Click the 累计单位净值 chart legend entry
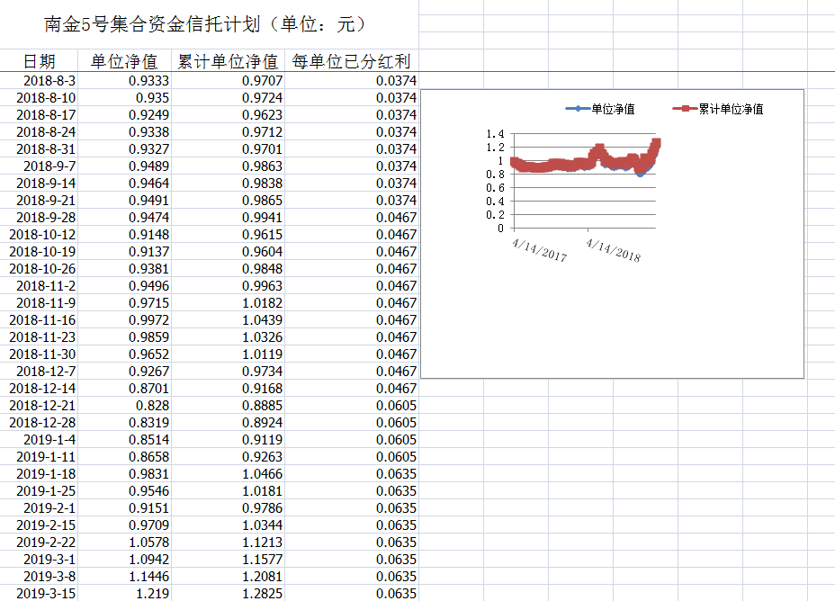 coord(718,109)
